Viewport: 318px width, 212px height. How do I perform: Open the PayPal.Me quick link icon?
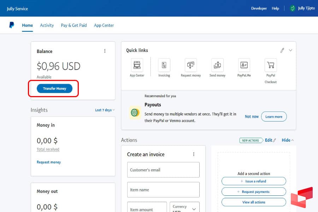tap(244, 65)
